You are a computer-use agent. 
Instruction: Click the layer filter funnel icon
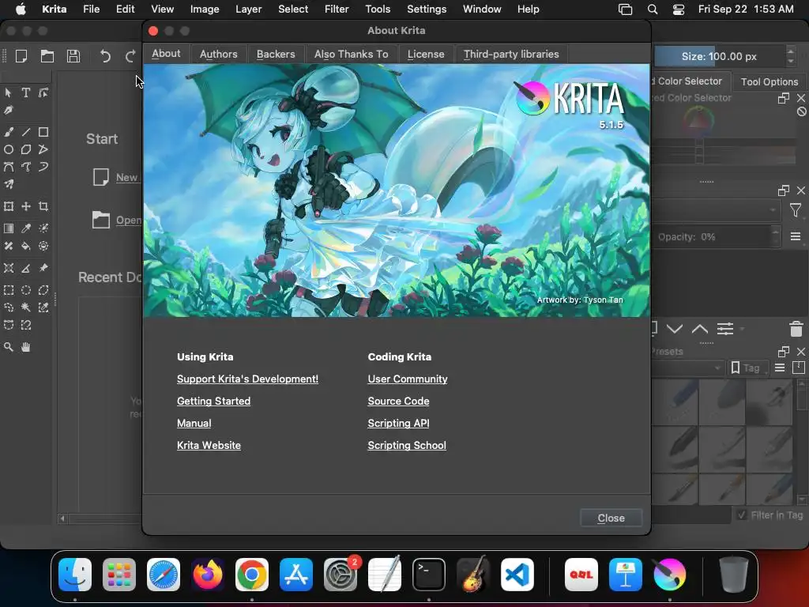(x=795, y=210)
